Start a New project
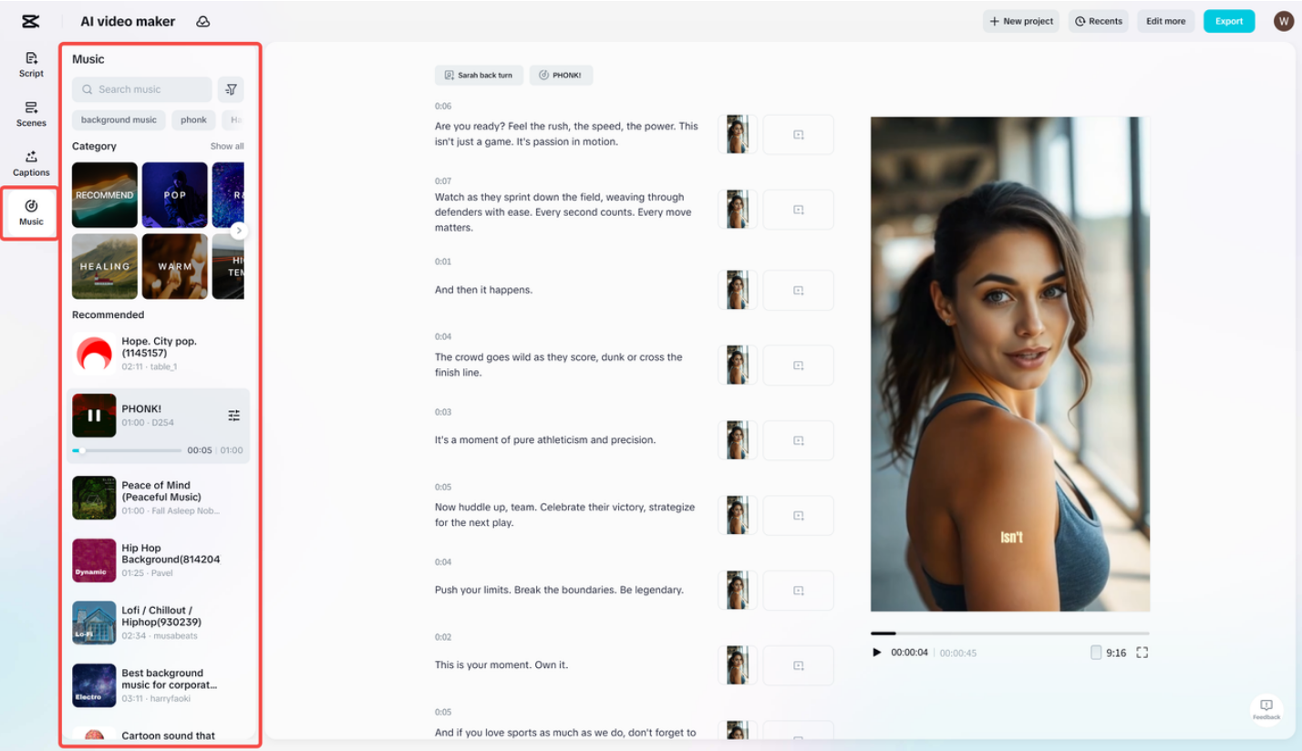 coord(1020,20)
